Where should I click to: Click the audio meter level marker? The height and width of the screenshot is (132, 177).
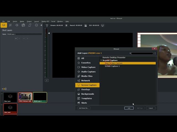point(49,33)
